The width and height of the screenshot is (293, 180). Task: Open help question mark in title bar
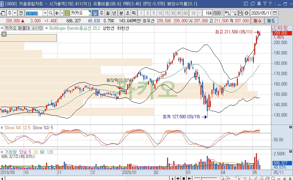pyautogui.click(x=270, y=4)
